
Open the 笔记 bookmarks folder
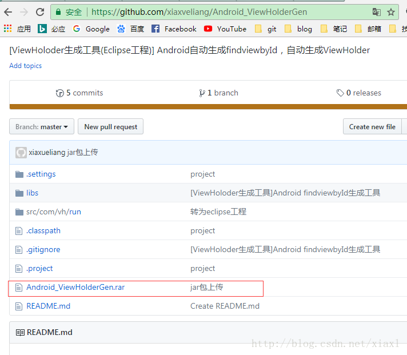pos(334,29)
